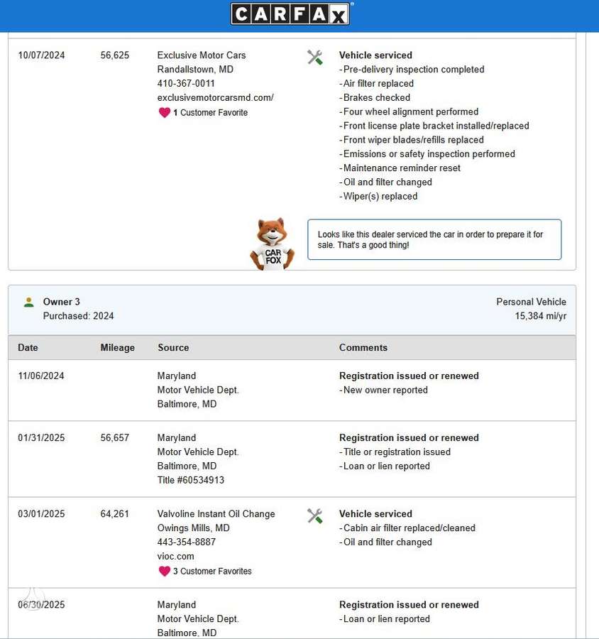Click Registration issued or renewed for 01/31/2025
This screenshot has height=639, width=599.
coord(409,437)
